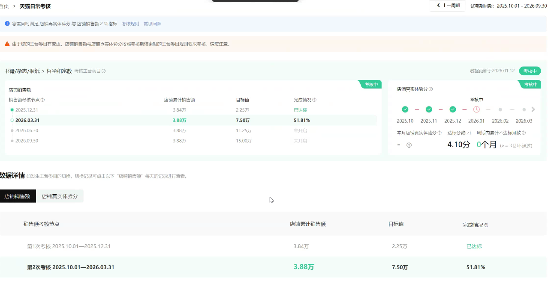Click help icon beside 本月店铺真实体验分 label
The image size is (557, 284).
point(439,133)
